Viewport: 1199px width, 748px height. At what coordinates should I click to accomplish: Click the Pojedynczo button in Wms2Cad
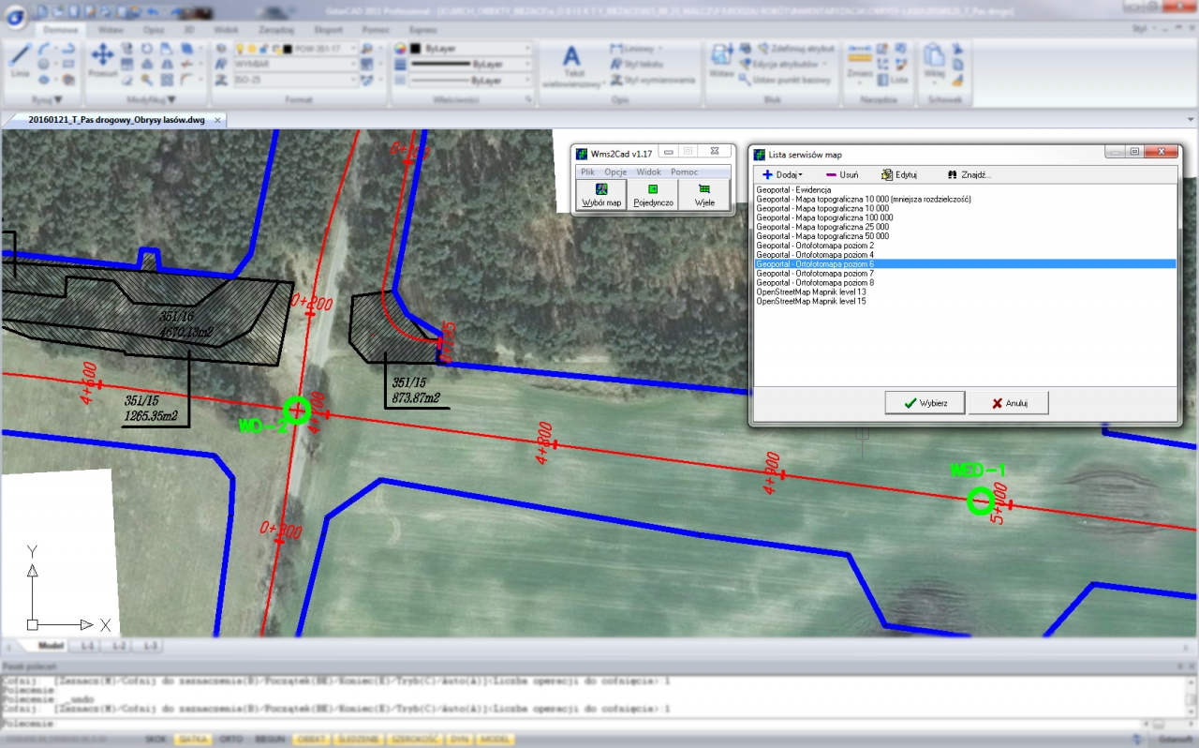click(653, 195)
